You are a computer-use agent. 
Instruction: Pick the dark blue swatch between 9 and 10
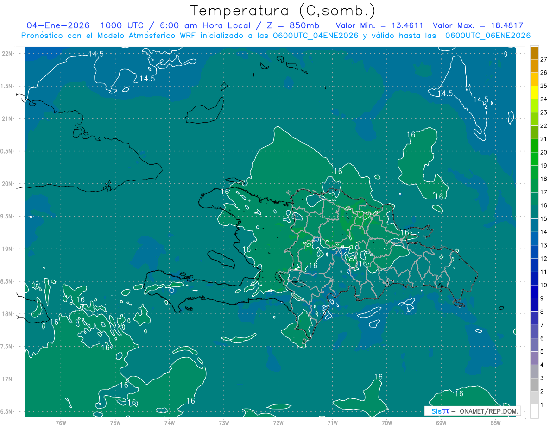[534, 292]
